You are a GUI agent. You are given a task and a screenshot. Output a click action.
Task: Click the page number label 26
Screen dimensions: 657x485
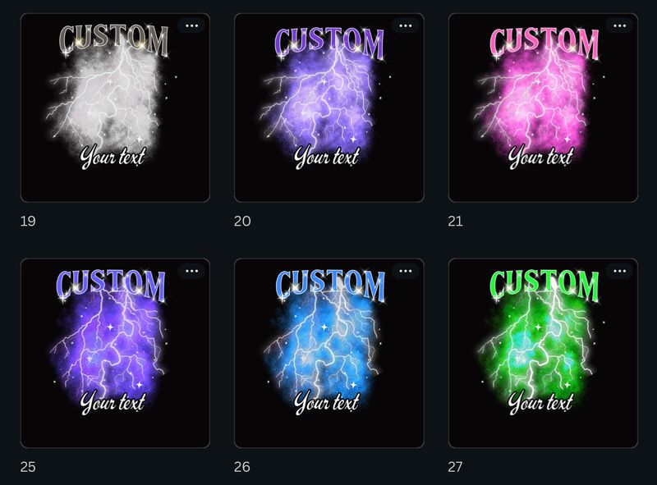pyautogui.click(x=242, y=467)
